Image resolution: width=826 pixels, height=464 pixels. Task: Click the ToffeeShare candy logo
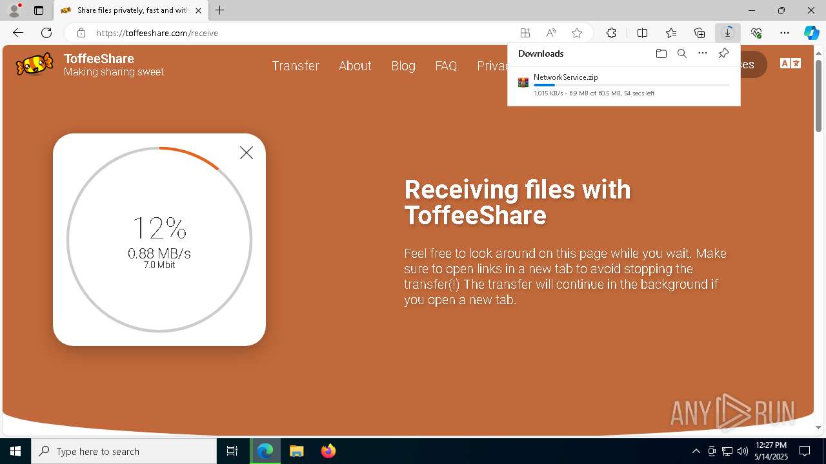(x=35, y=64)
